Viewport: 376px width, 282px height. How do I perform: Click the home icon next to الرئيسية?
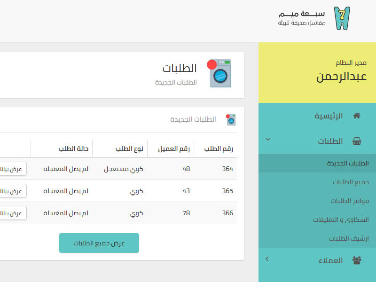[x=357, y=116]
